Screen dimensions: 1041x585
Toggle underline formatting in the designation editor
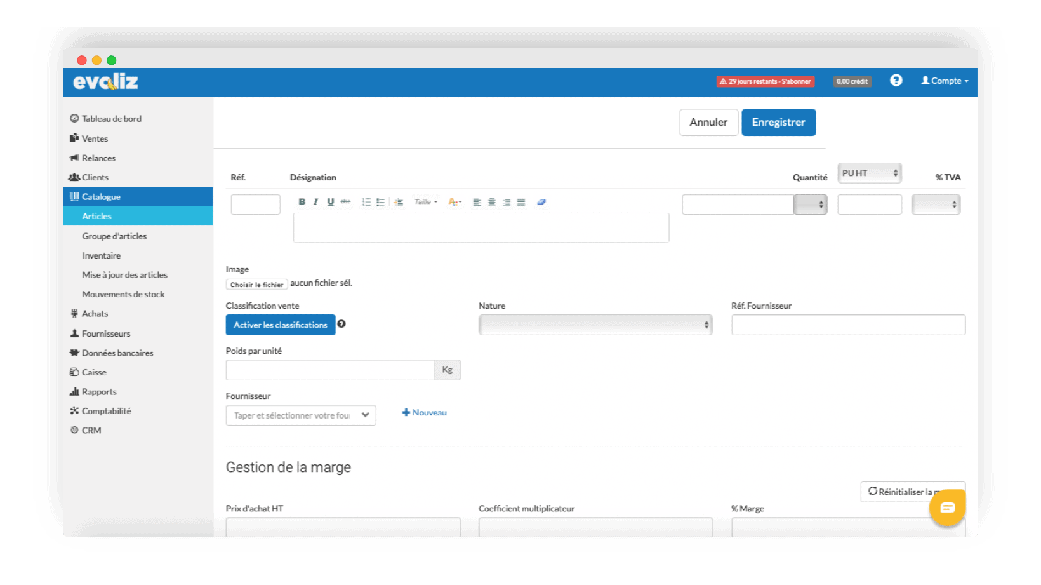coord(330,202)
